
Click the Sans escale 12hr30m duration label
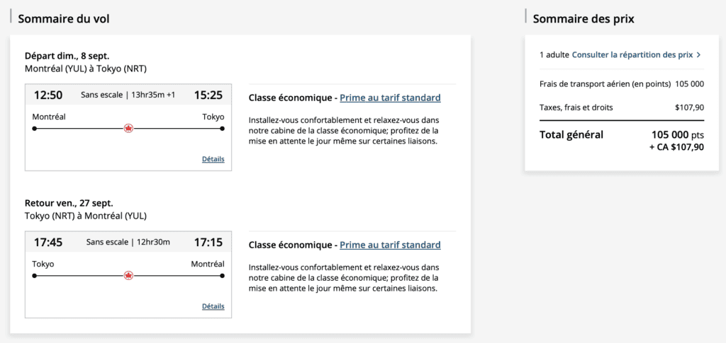point(128,242)
